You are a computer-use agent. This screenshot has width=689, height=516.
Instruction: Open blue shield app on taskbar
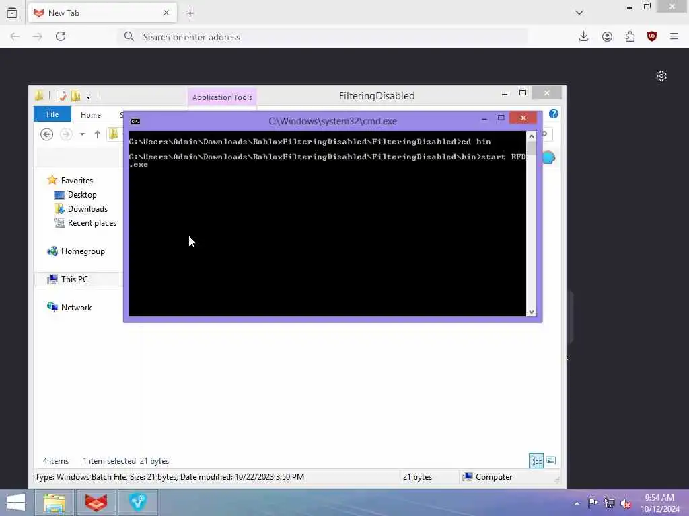[137, 503]
